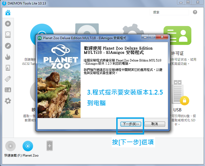Click the DAEMON Tools Lite title bar logo
This screenshot has width=205, height=166.
[4, 3]
